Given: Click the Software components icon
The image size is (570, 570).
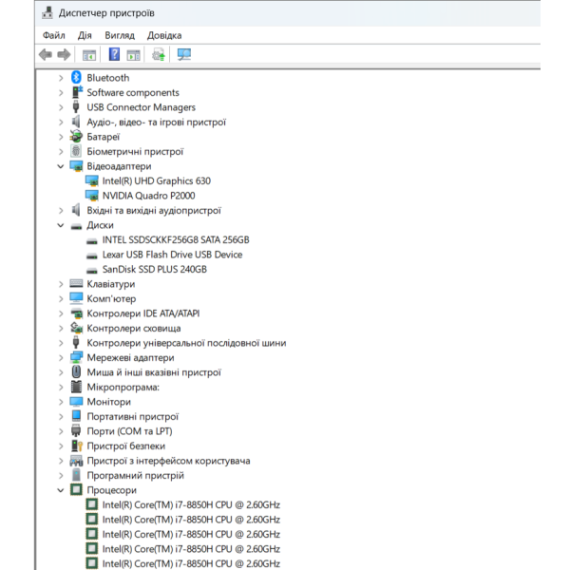Looking at the screenshot, I should pyautogui.click(x=76, y=92).
